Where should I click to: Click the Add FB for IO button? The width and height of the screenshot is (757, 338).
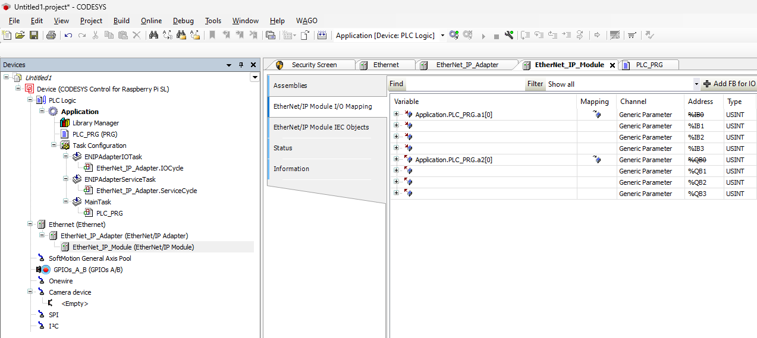click(729, 84)
